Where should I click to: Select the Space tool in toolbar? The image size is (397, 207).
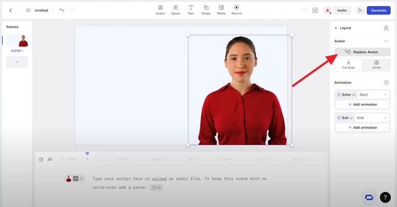point(176,9)
